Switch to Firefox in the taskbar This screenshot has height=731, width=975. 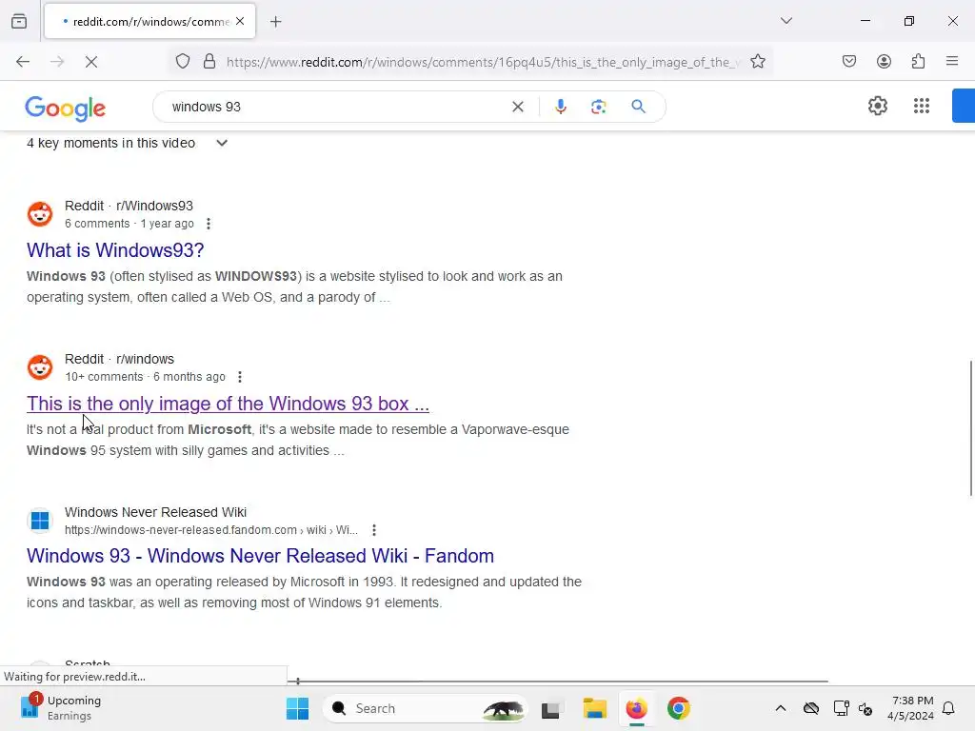(636, 708)
